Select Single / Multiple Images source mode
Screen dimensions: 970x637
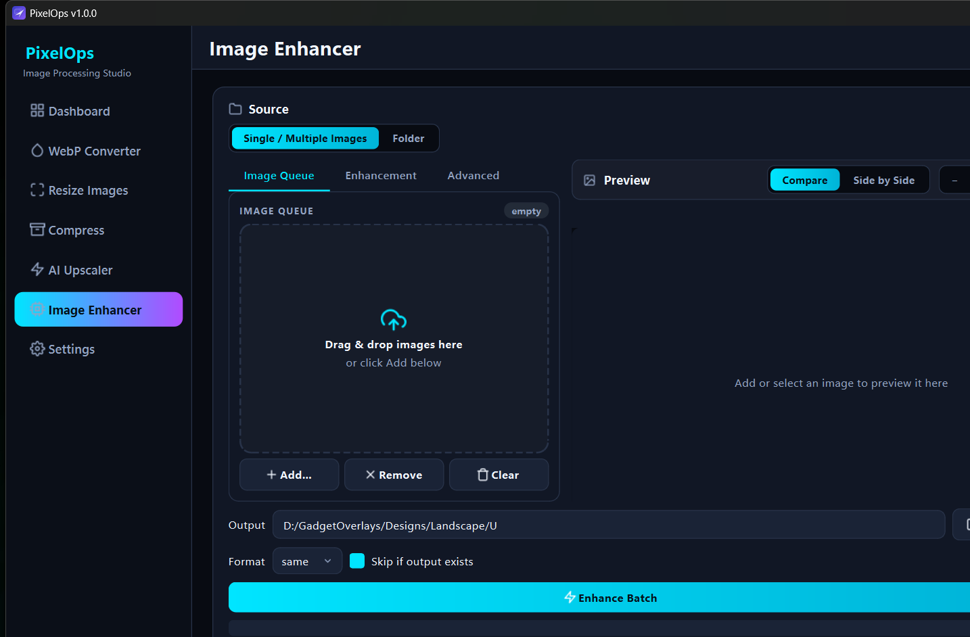click(x=305, y=138)
